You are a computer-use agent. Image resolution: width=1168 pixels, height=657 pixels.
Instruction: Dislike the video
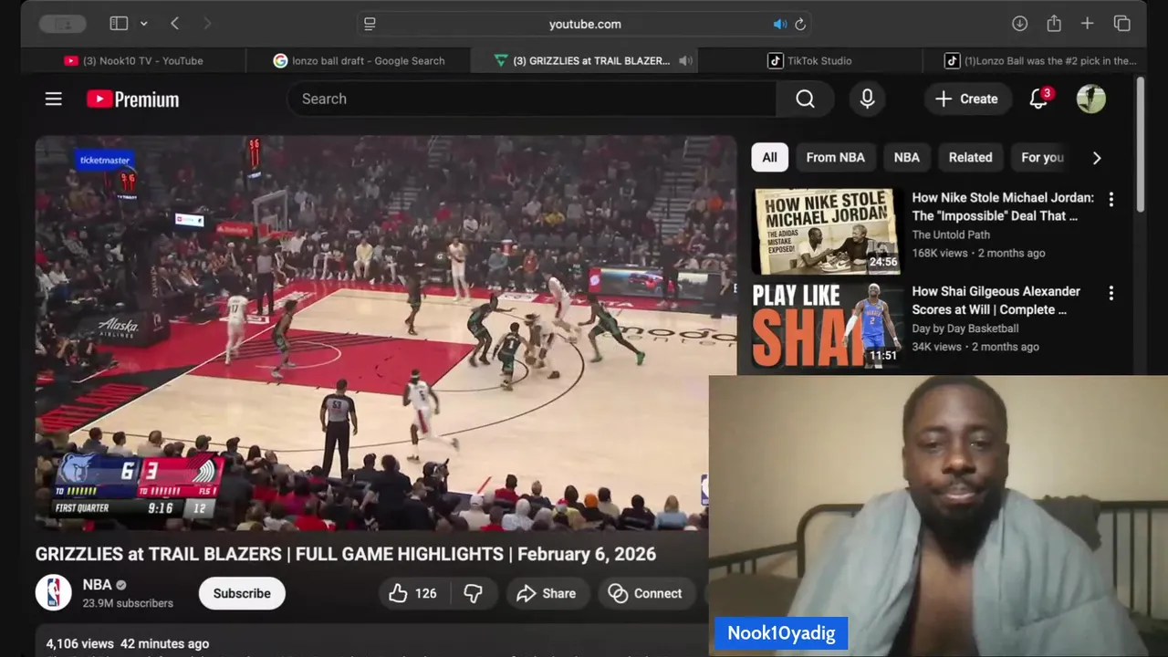(x=473, y=593)
